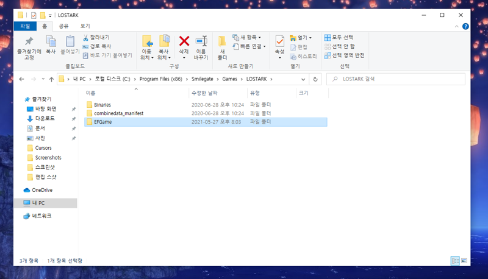
Task: Click 로컬 디스크 (C:) breadcrumb
Action: (x=112, y=79)
